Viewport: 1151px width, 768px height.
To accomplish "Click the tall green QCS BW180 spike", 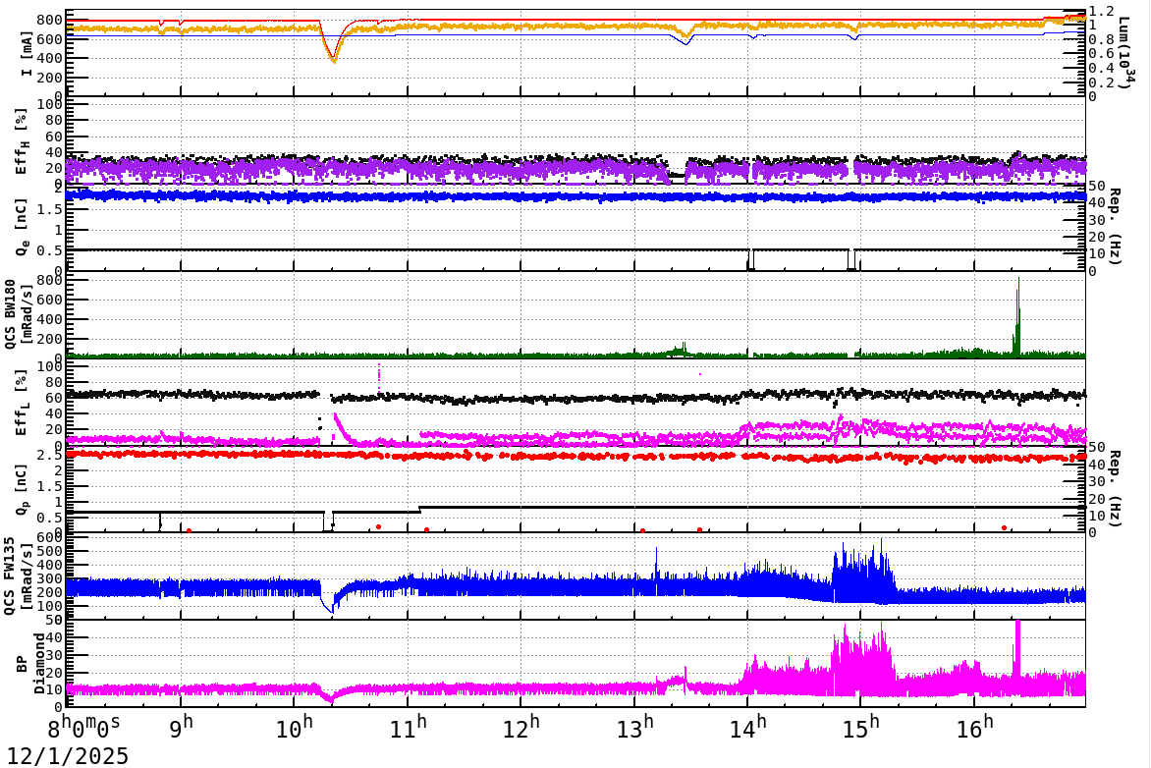I will pos(1018,314).
